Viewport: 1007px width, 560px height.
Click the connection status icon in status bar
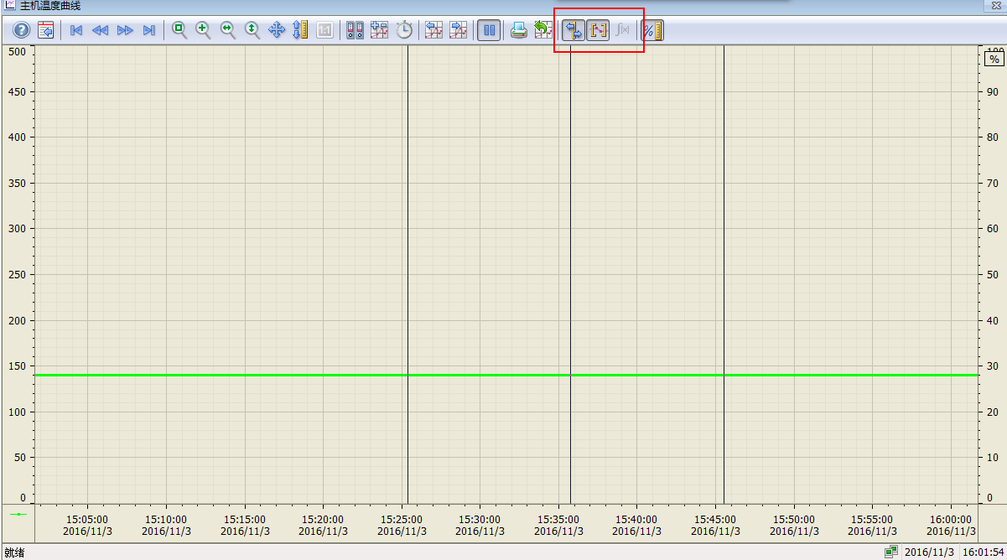[890, 552]
